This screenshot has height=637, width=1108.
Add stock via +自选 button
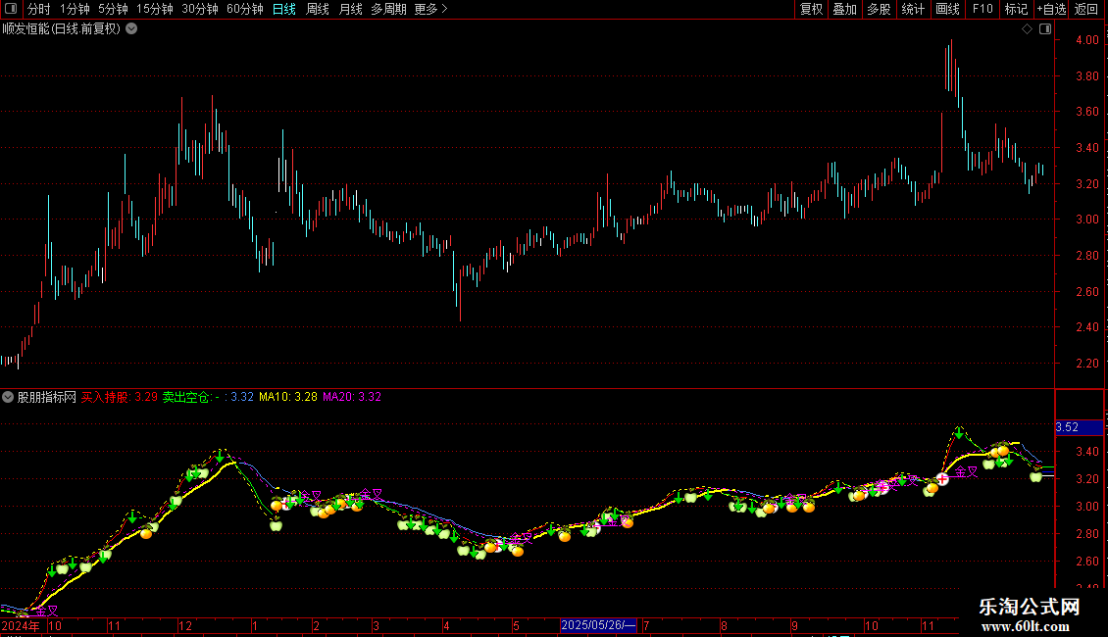click(1051, 9)
